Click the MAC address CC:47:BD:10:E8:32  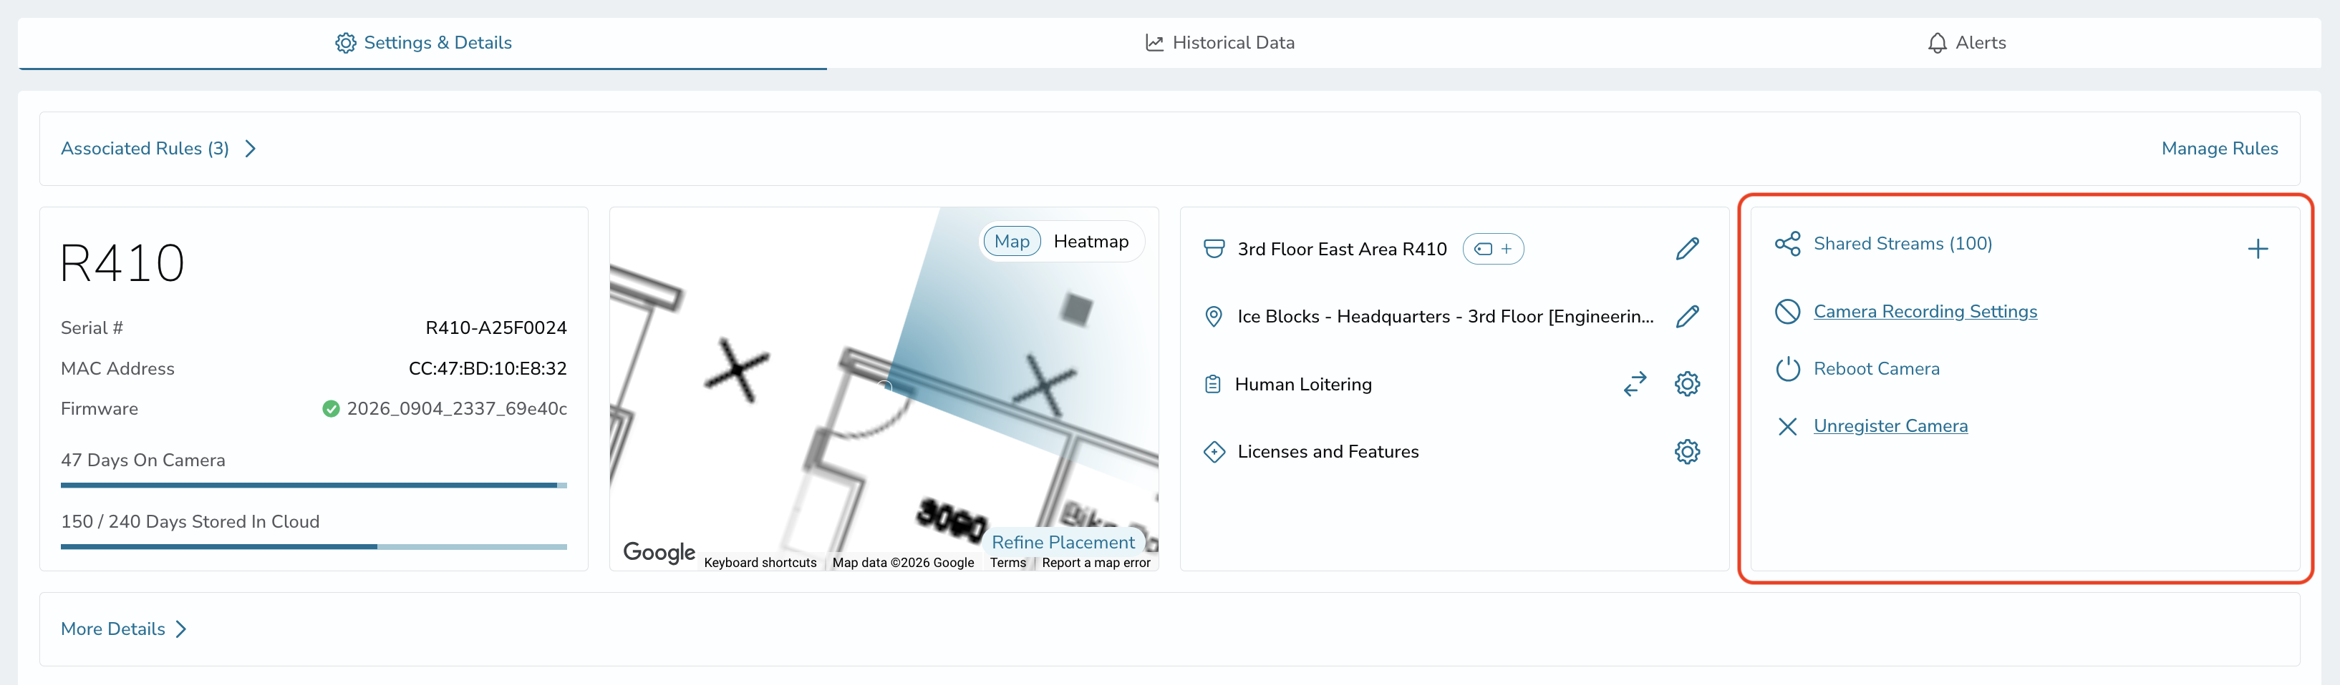pyautogui.click(x=488, y=368)
